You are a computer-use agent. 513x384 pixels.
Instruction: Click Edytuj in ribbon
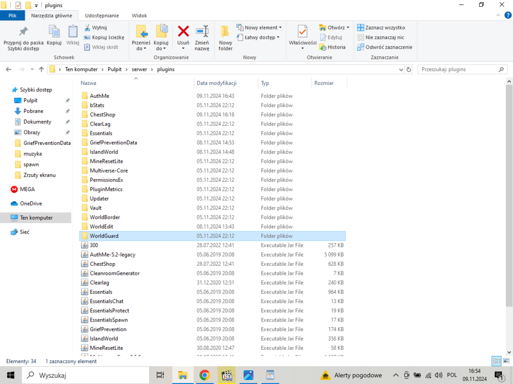pos(331,37)
